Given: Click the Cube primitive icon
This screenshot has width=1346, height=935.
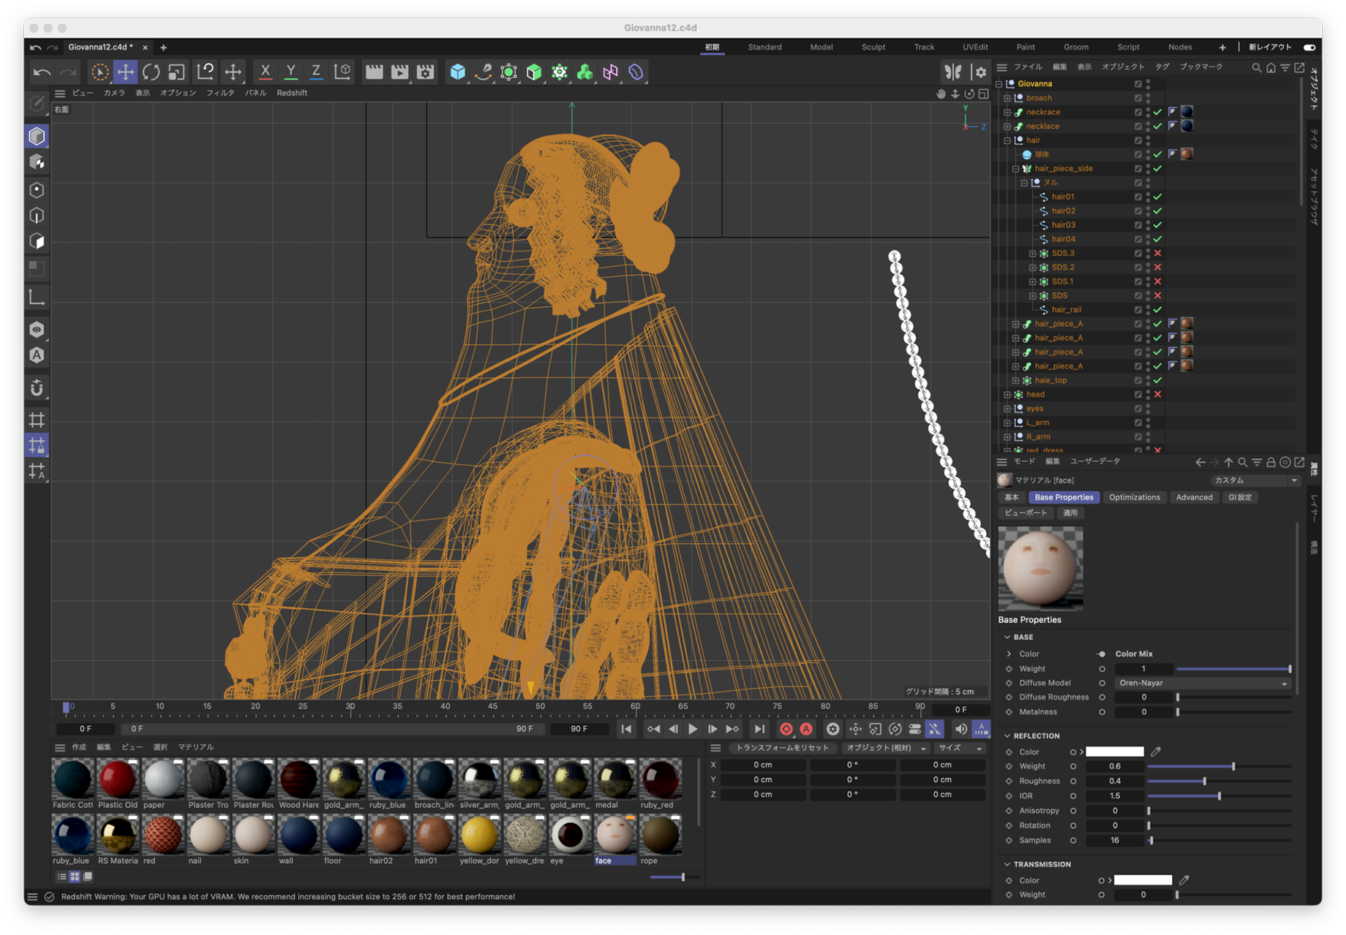Looking at the screenshot, I should [x=457, y=72].
